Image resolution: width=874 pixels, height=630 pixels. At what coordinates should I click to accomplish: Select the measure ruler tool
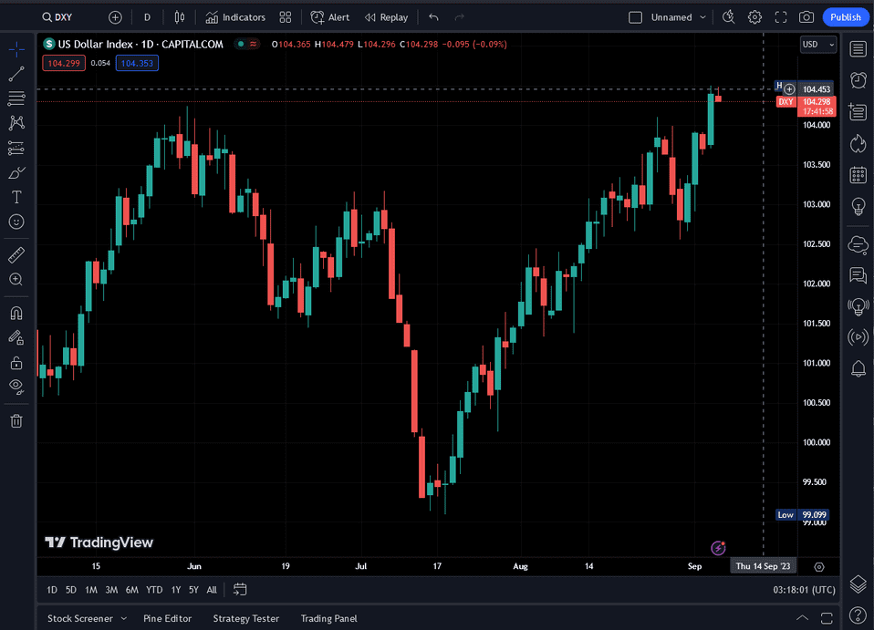pos(16,255)
